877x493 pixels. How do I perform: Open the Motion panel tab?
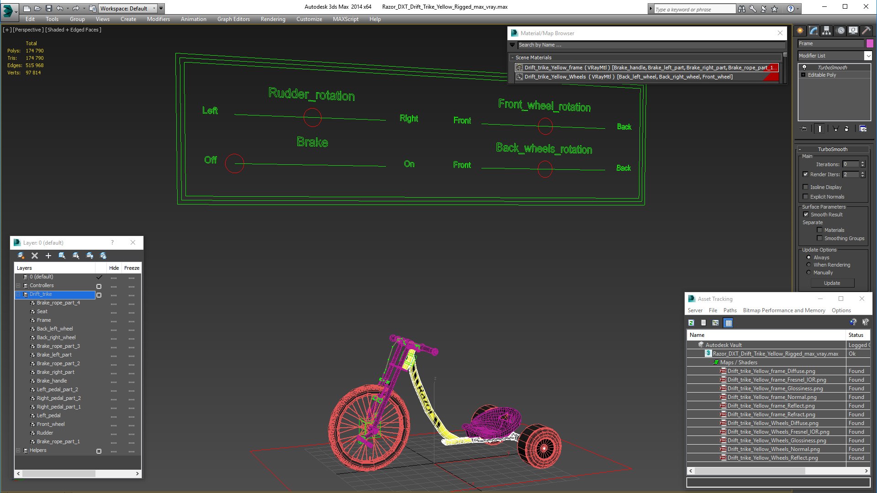tap(840, 31)
